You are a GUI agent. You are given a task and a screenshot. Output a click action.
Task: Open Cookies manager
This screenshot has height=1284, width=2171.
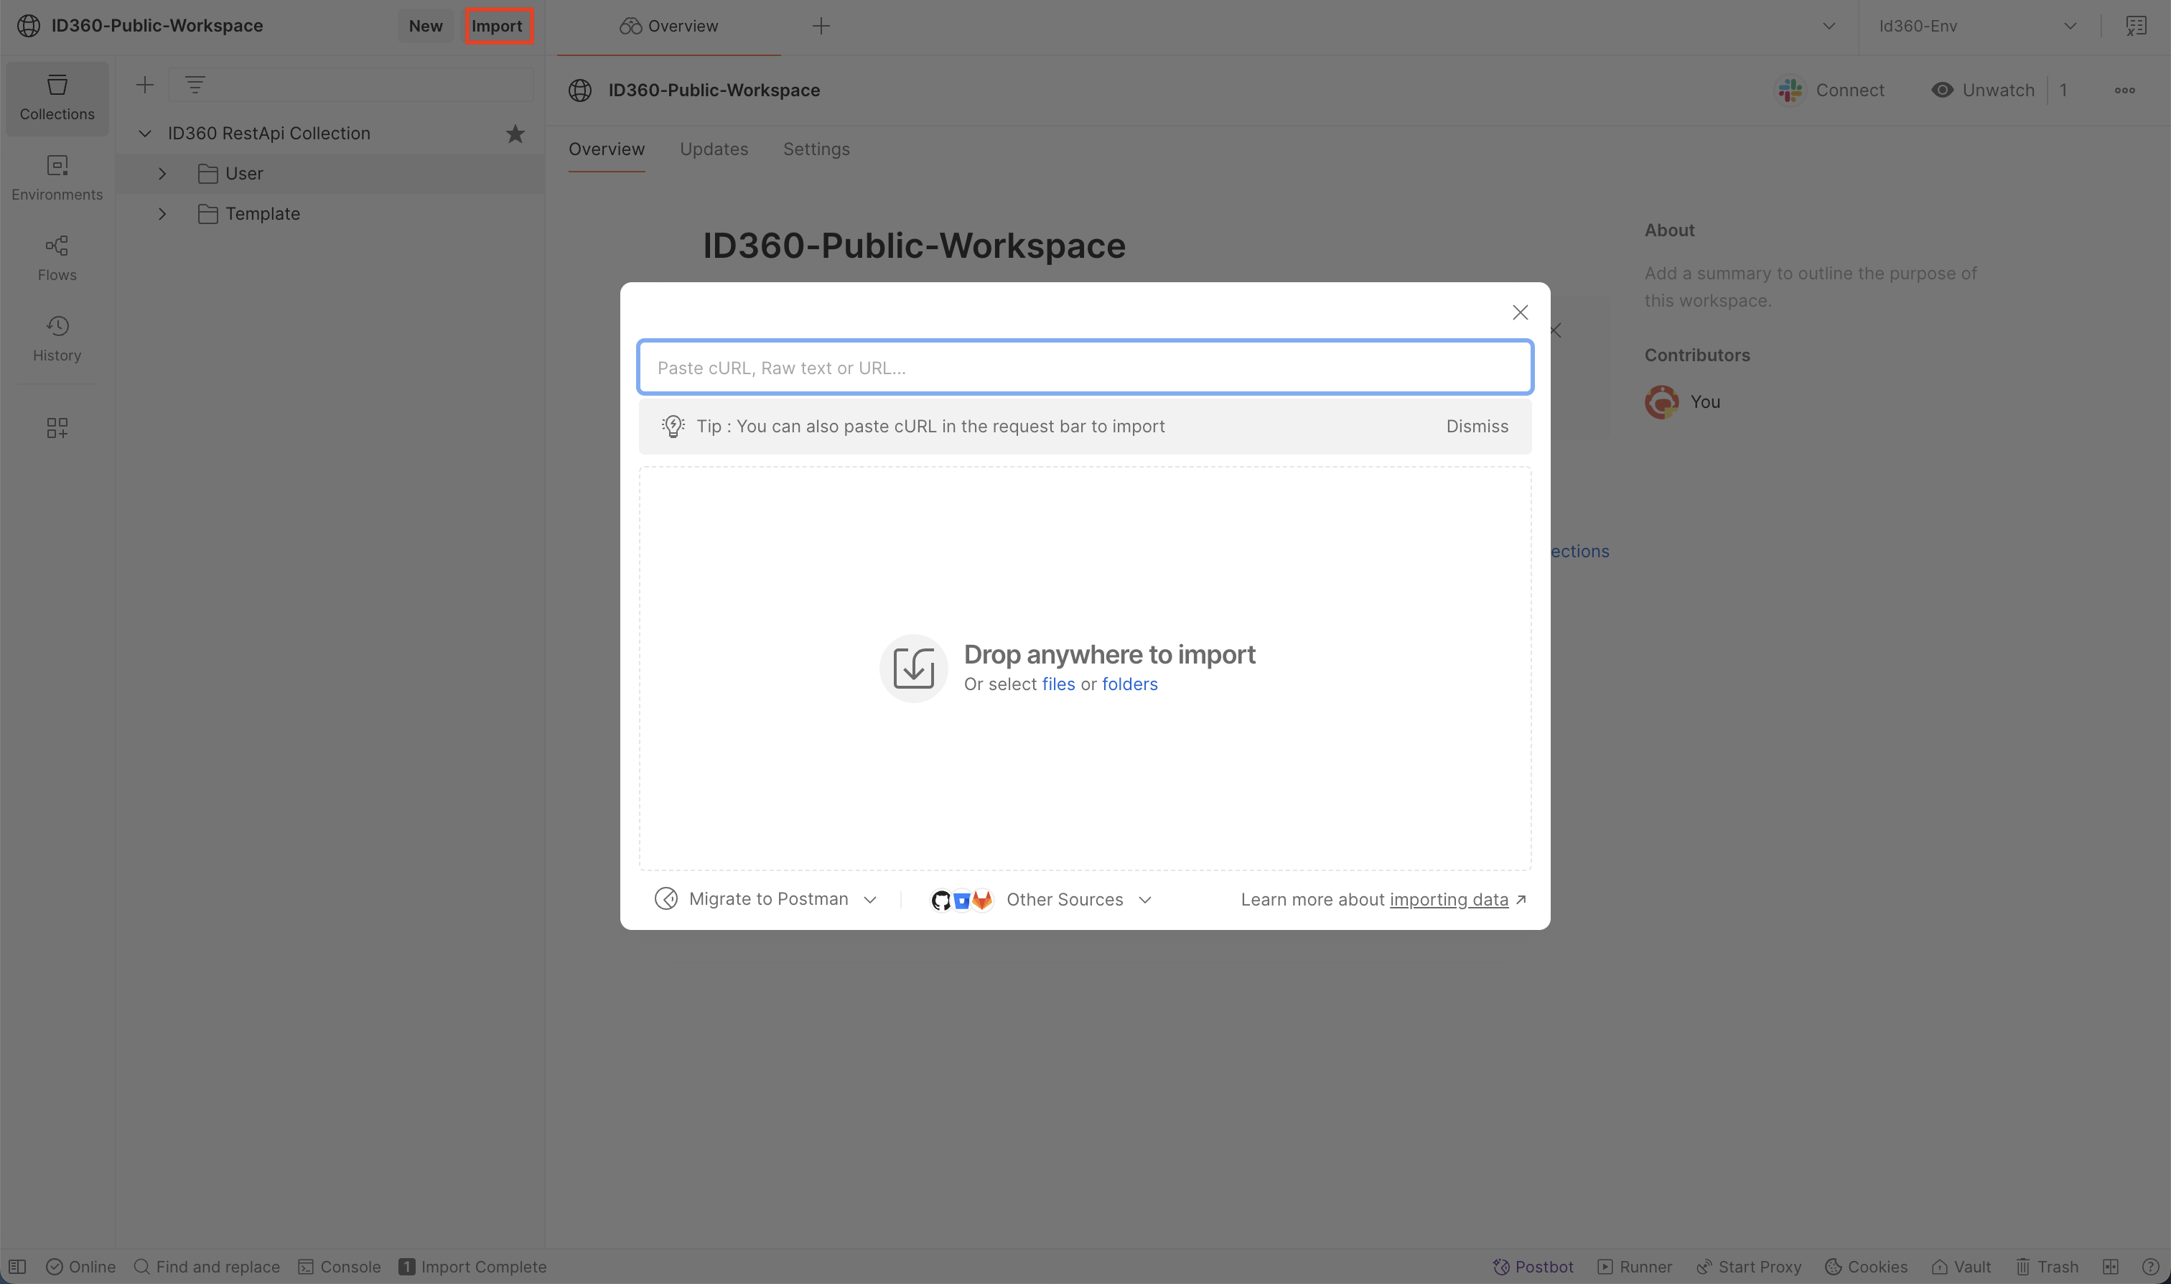click(1866, 1267)
